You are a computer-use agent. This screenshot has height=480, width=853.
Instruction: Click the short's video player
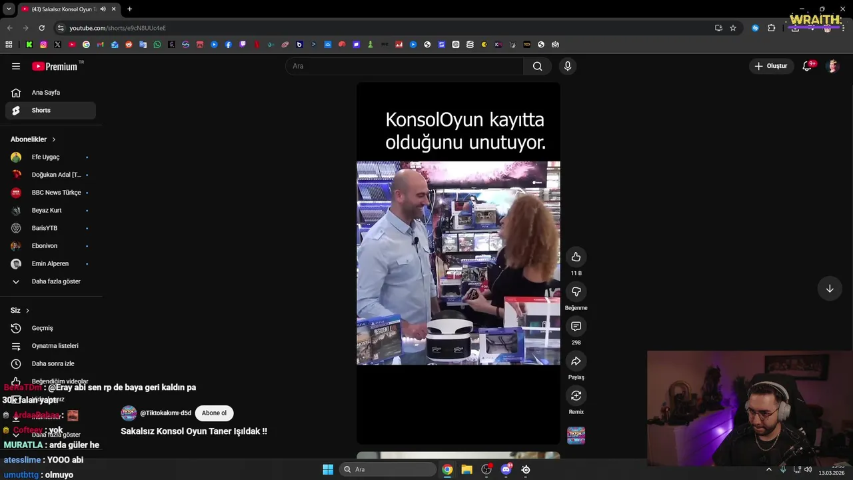458,263
